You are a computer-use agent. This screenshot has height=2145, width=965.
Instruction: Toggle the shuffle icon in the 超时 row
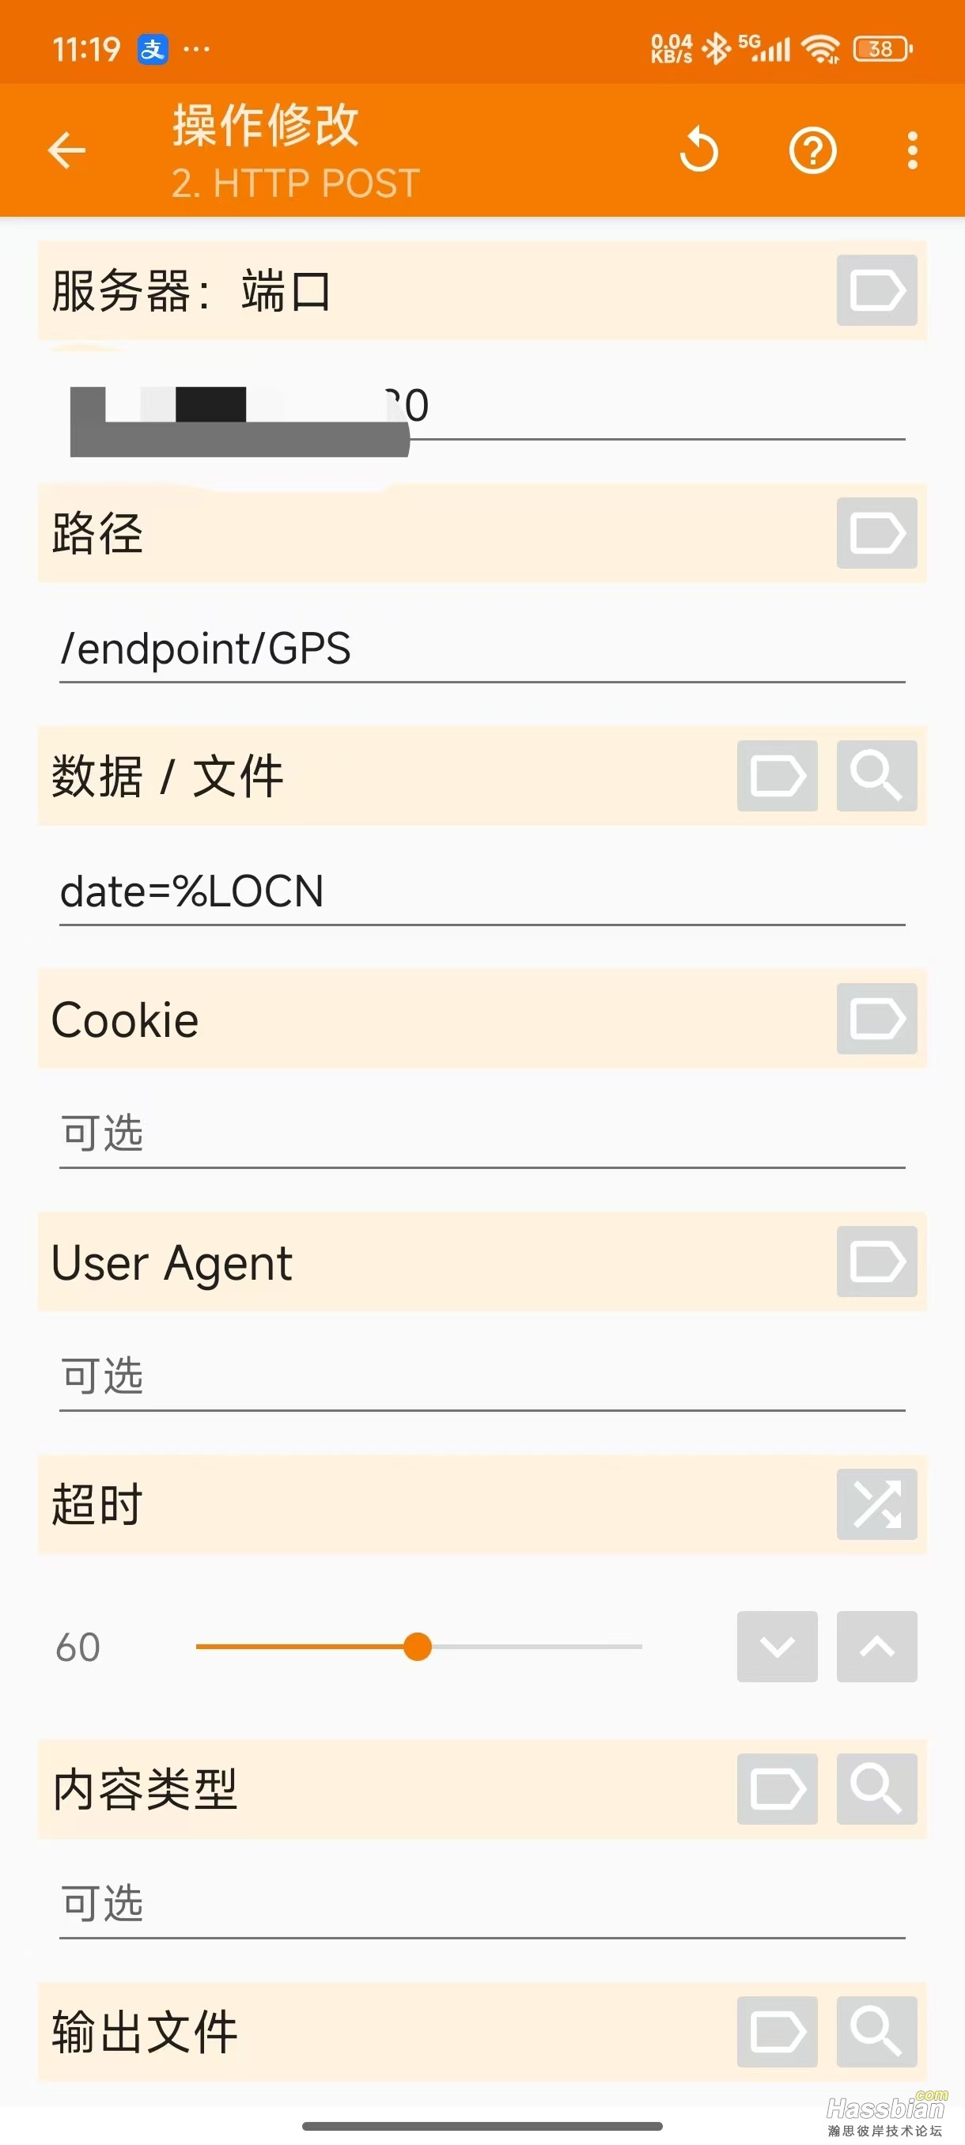[x=876, y=1504]
